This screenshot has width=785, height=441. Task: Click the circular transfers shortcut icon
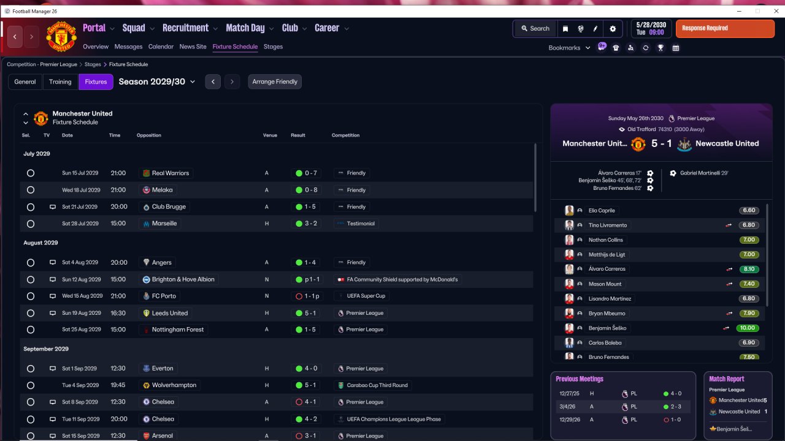[x=645, y=48]
